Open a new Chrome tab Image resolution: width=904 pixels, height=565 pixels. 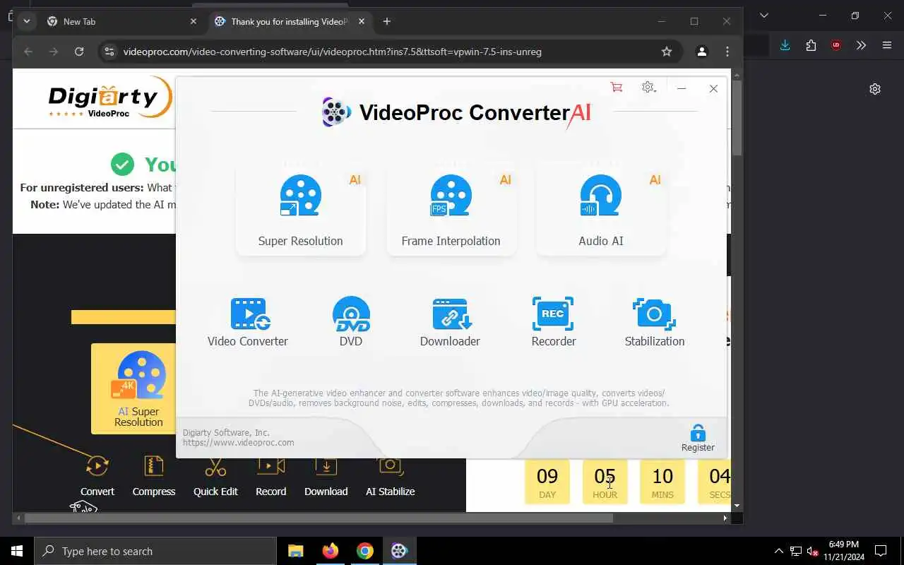386,21
